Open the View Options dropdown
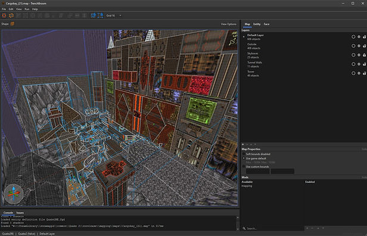367x236 pixels. [228, 24]
